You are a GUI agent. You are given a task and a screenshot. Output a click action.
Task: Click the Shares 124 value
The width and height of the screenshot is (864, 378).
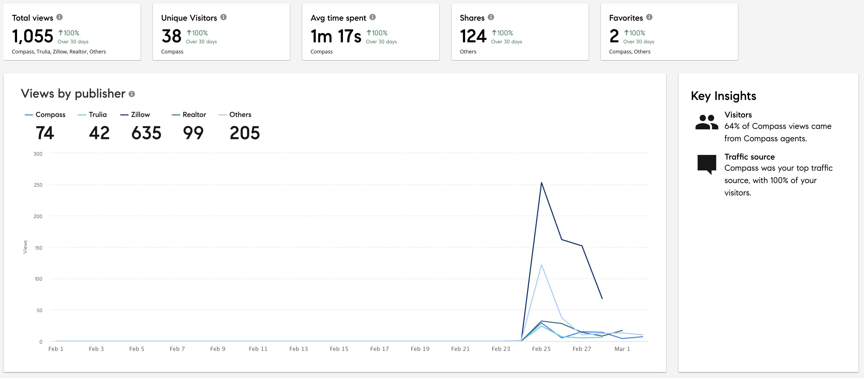point(473,36)
